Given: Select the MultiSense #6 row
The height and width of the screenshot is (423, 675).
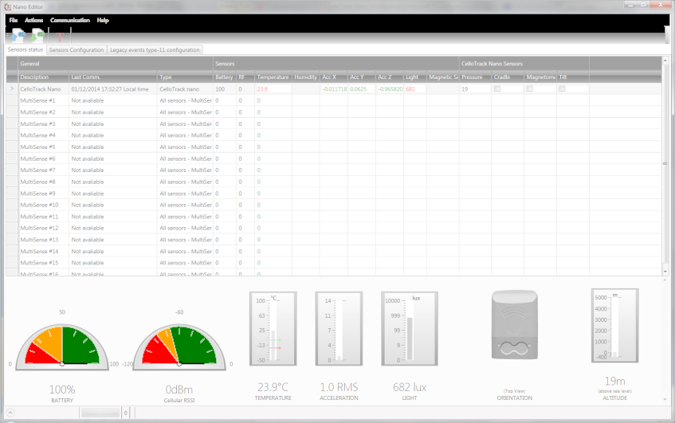Looking at the screenshot, I should click(334, 159).
